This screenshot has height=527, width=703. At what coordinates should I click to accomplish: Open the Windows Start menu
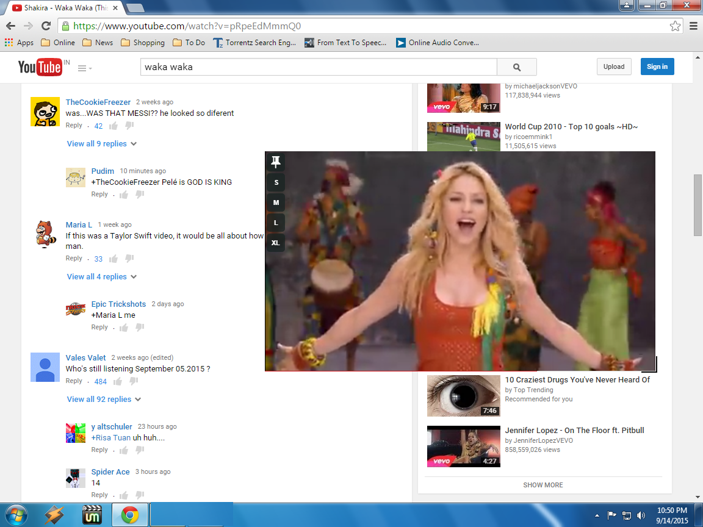click(15, 515)
